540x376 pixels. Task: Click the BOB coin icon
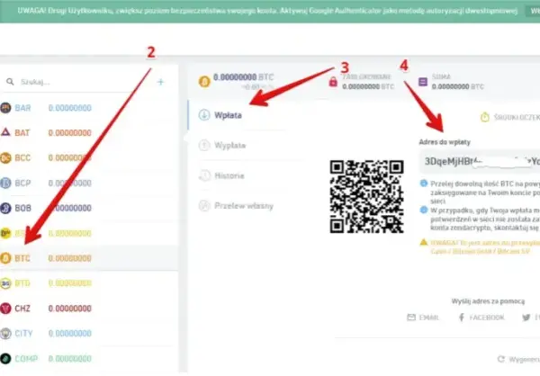click(5, 208)
